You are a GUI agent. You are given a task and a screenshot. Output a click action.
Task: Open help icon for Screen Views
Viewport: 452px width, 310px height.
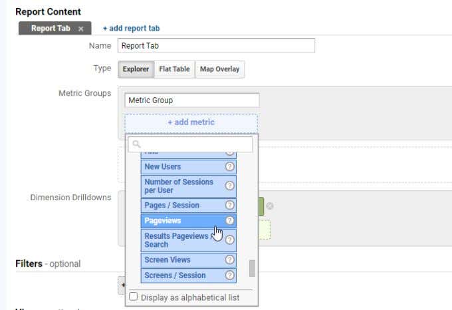coord(229,260)
